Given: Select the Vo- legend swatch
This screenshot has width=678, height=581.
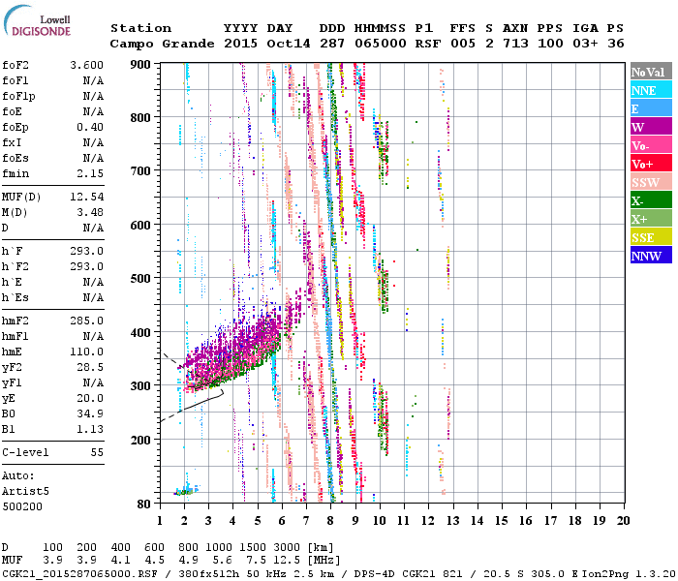Looking at the screenshot, I should [651, 145].
